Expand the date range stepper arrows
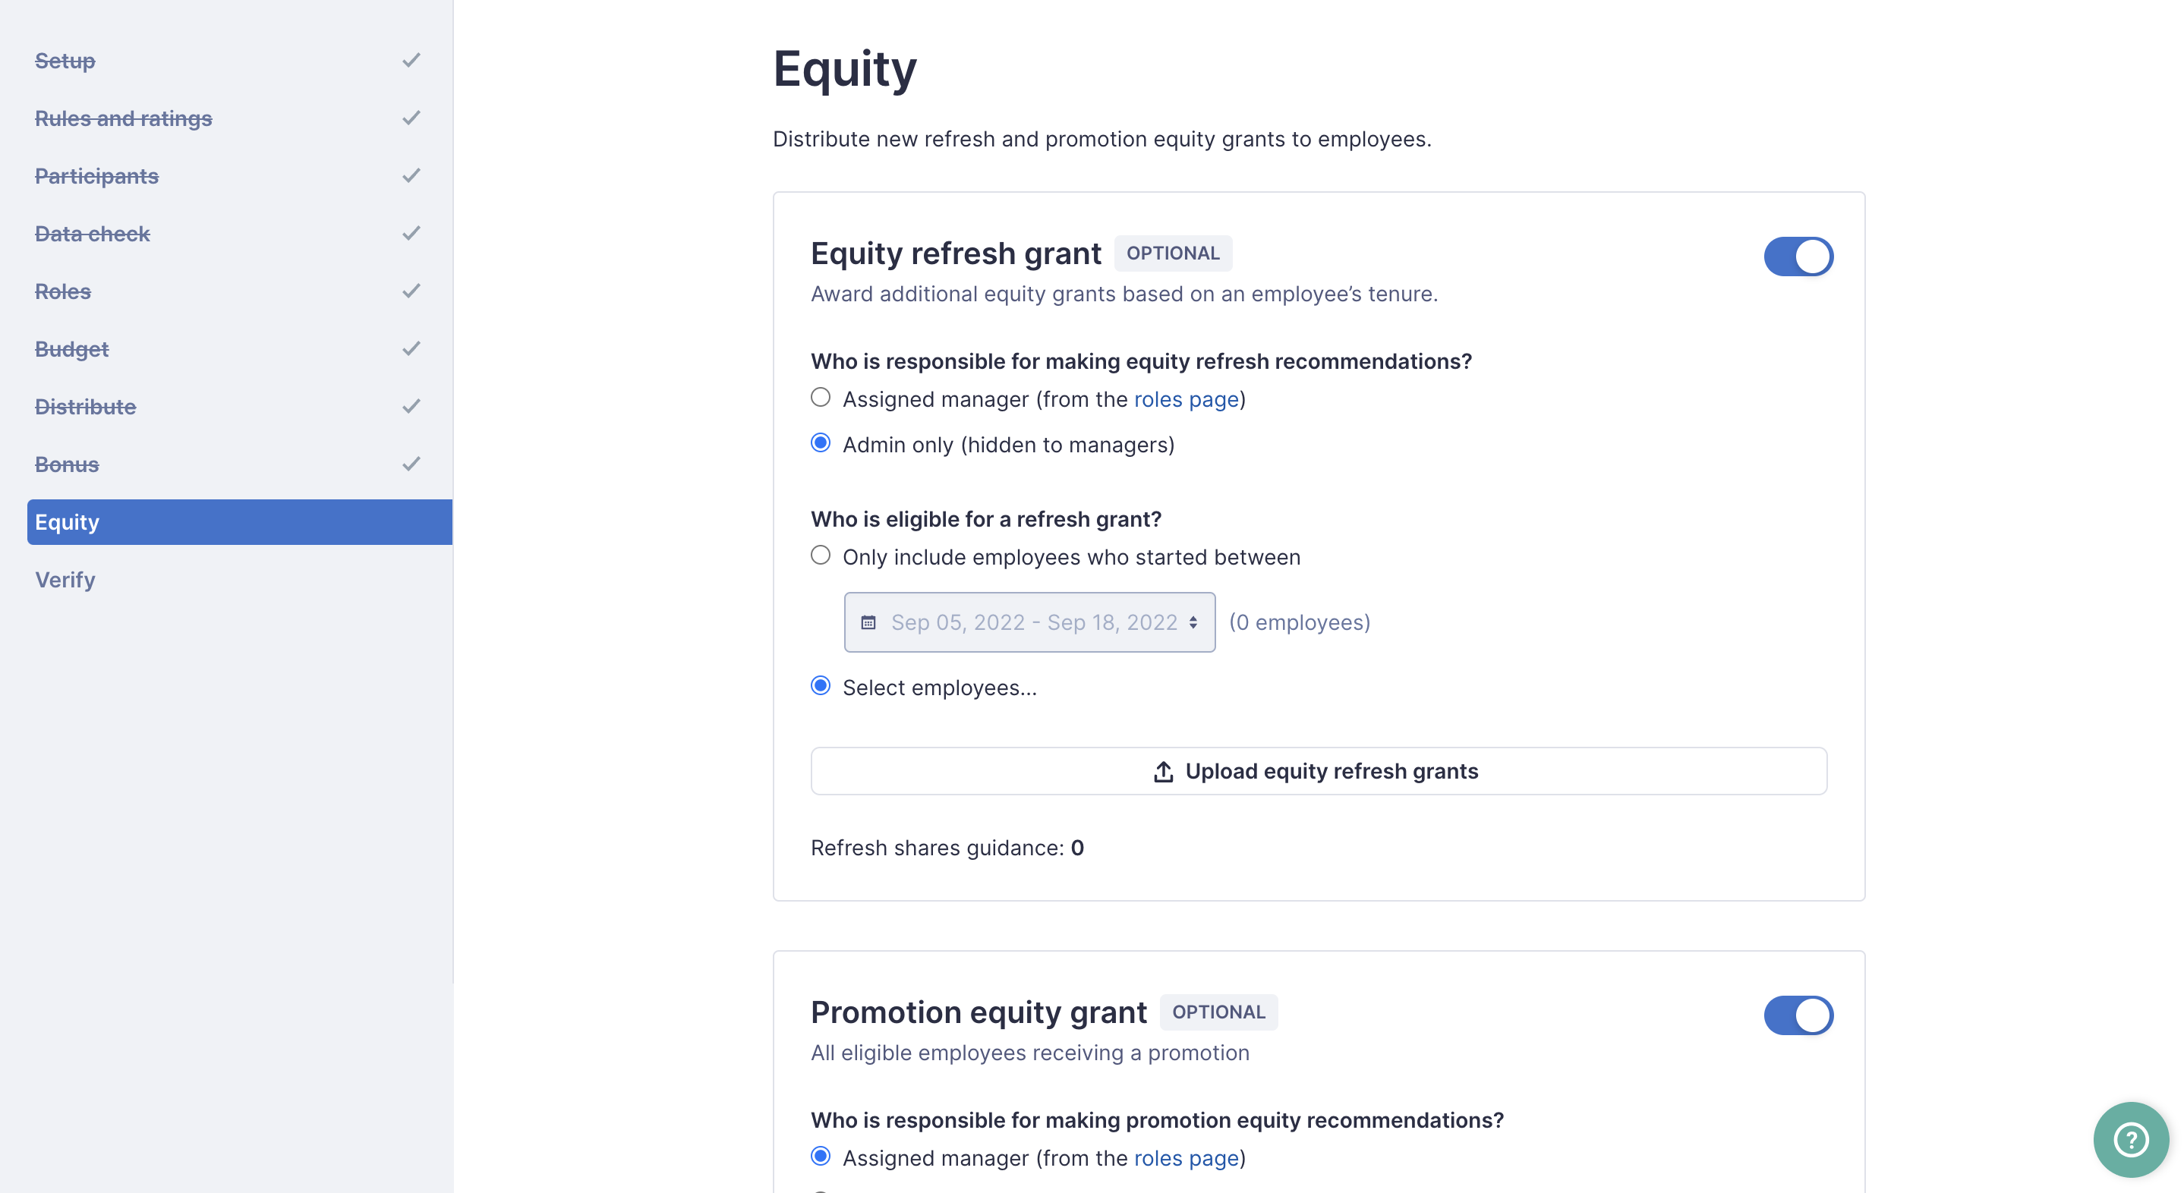 click(x=1193, y=621)
